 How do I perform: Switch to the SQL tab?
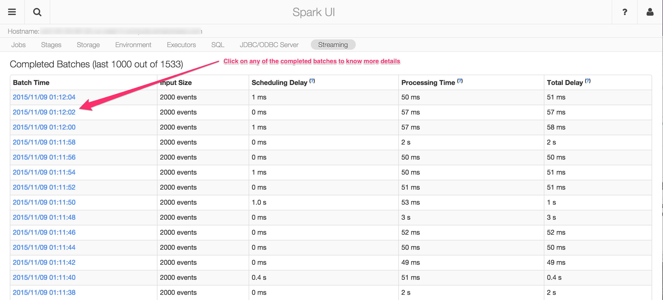coord(218,45)
